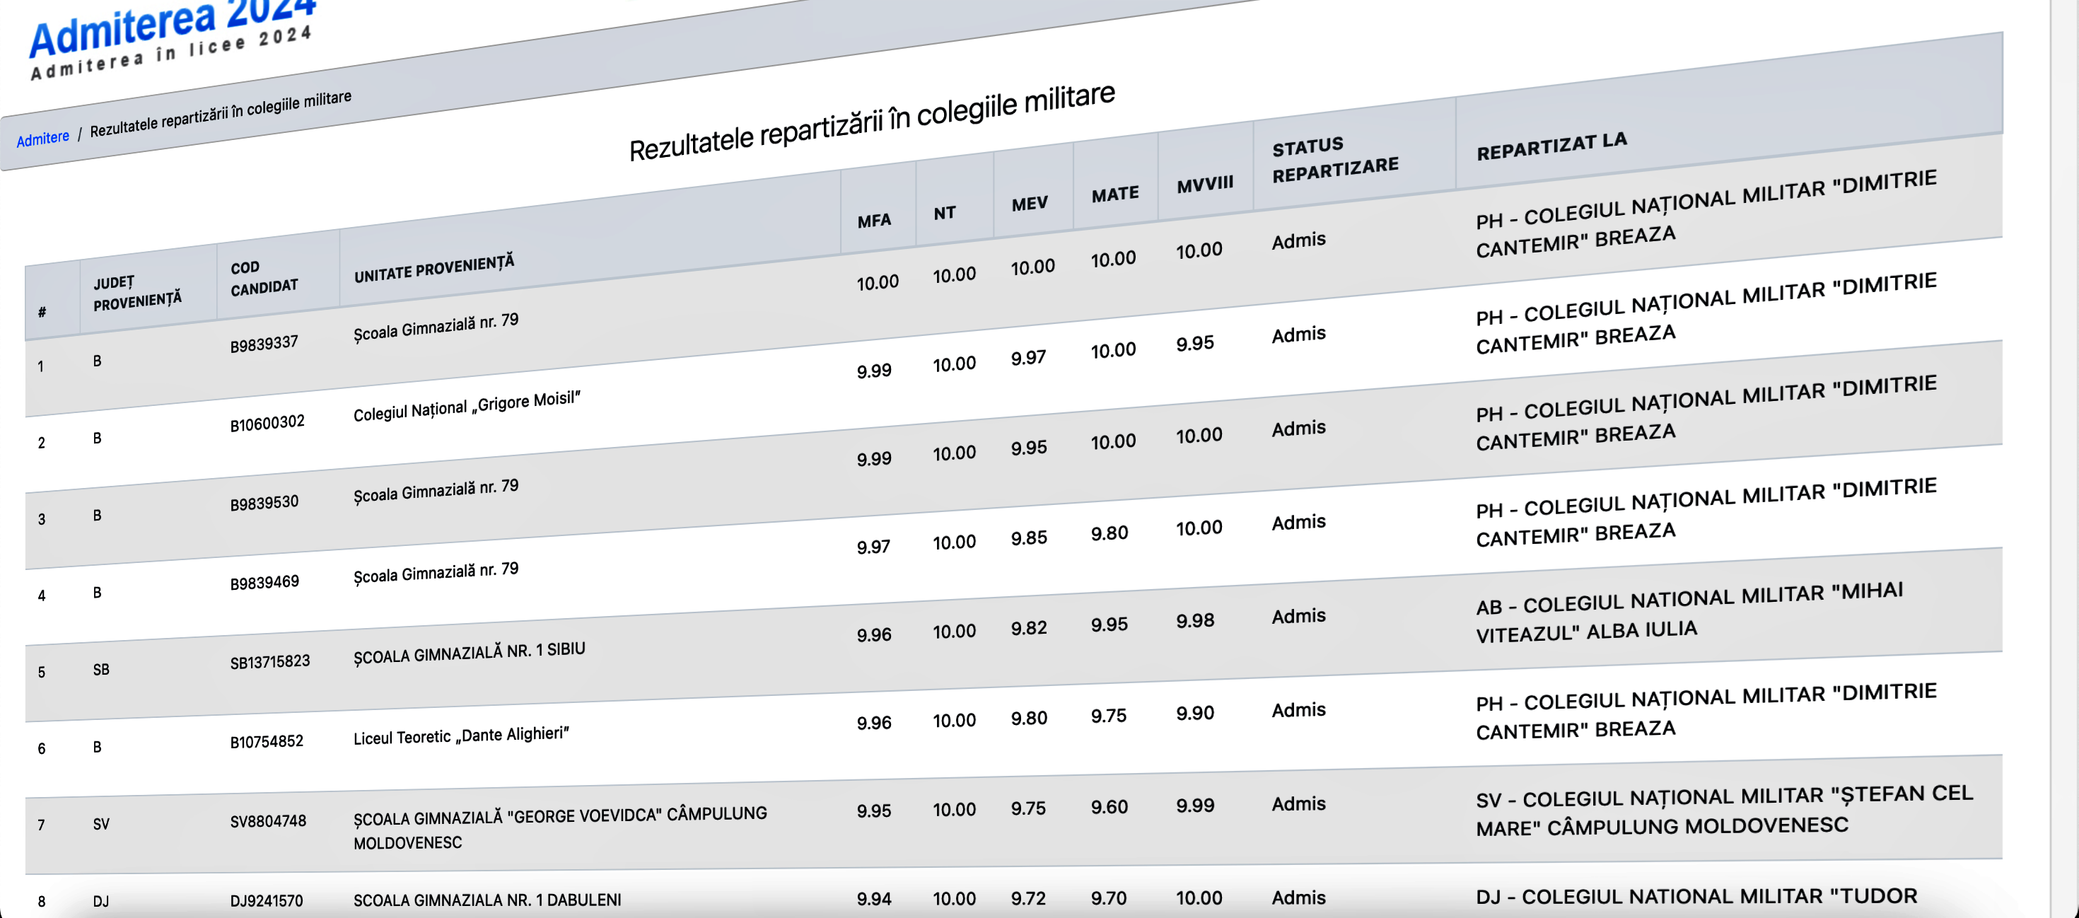2079x918 pixels.
Task: Click the PH - Breaza assignment in row 6
Action: [1706, 711]
